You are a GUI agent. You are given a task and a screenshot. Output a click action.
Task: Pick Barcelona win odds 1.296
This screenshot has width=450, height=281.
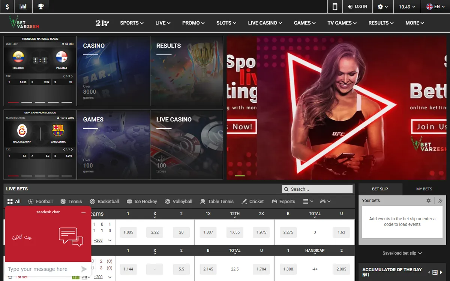64,155
